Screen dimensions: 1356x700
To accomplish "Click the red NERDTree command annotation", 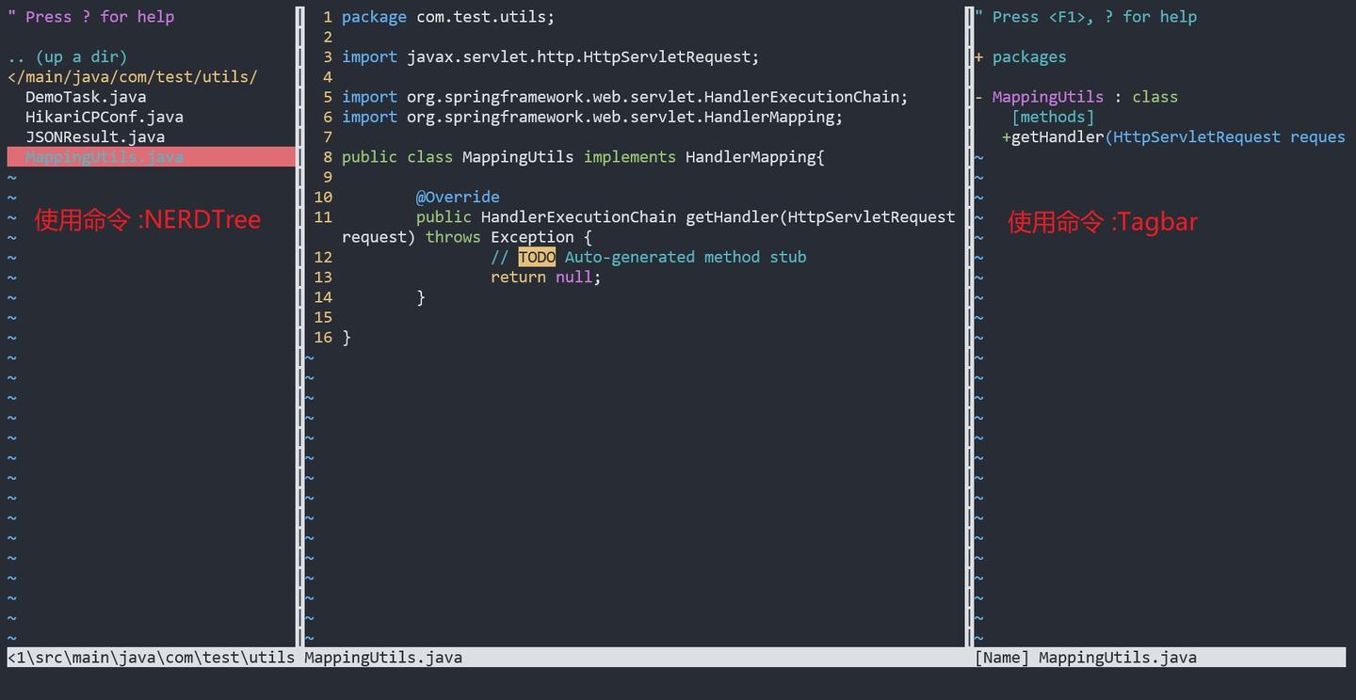I will 147,219.
